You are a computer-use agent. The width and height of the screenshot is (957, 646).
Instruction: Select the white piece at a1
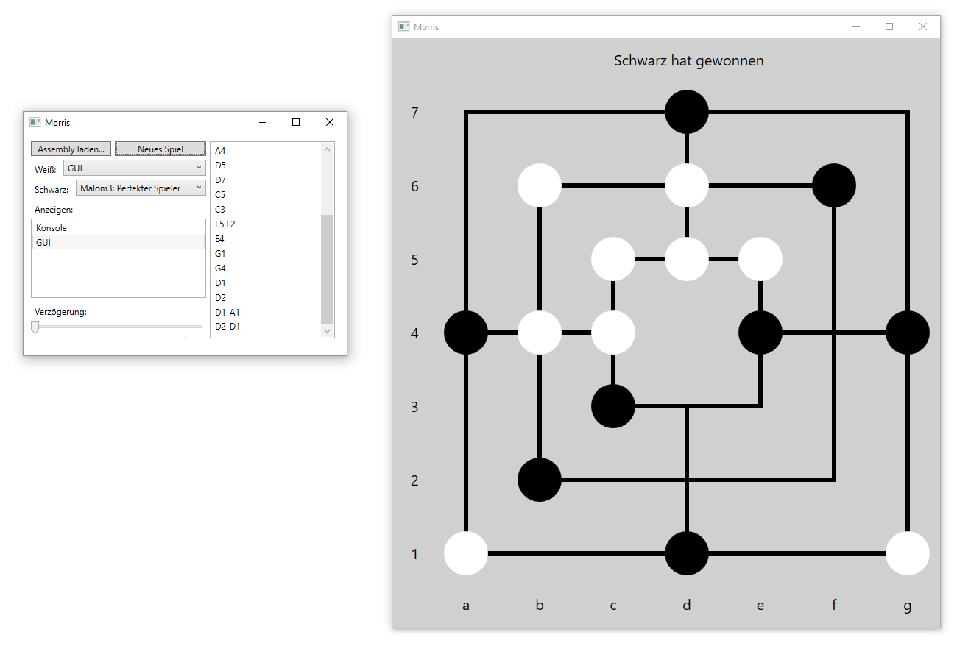point(466,553)
